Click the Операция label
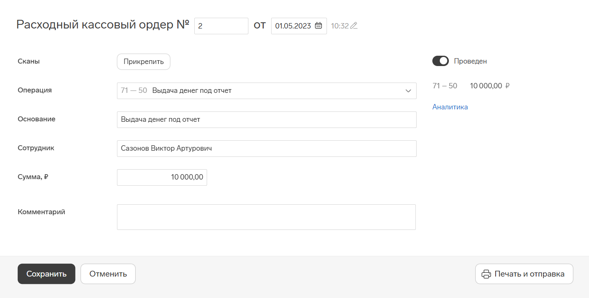Image resolution: width=589 pixels, height=298 pixels. [35, 90]
